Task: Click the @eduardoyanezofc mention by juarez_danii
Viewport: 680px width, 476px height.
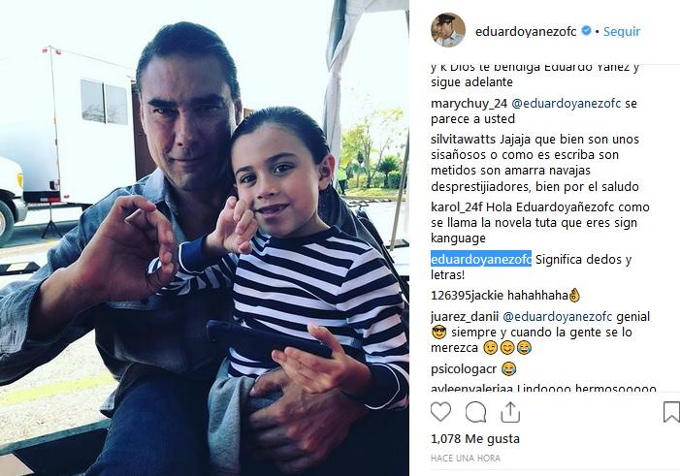Action: 558,317
